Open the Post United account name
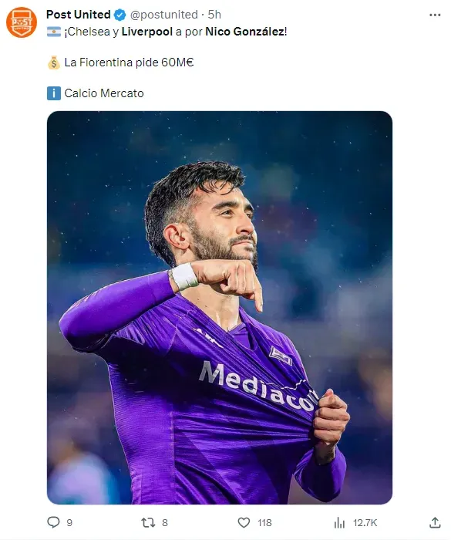 coord(78,15)
